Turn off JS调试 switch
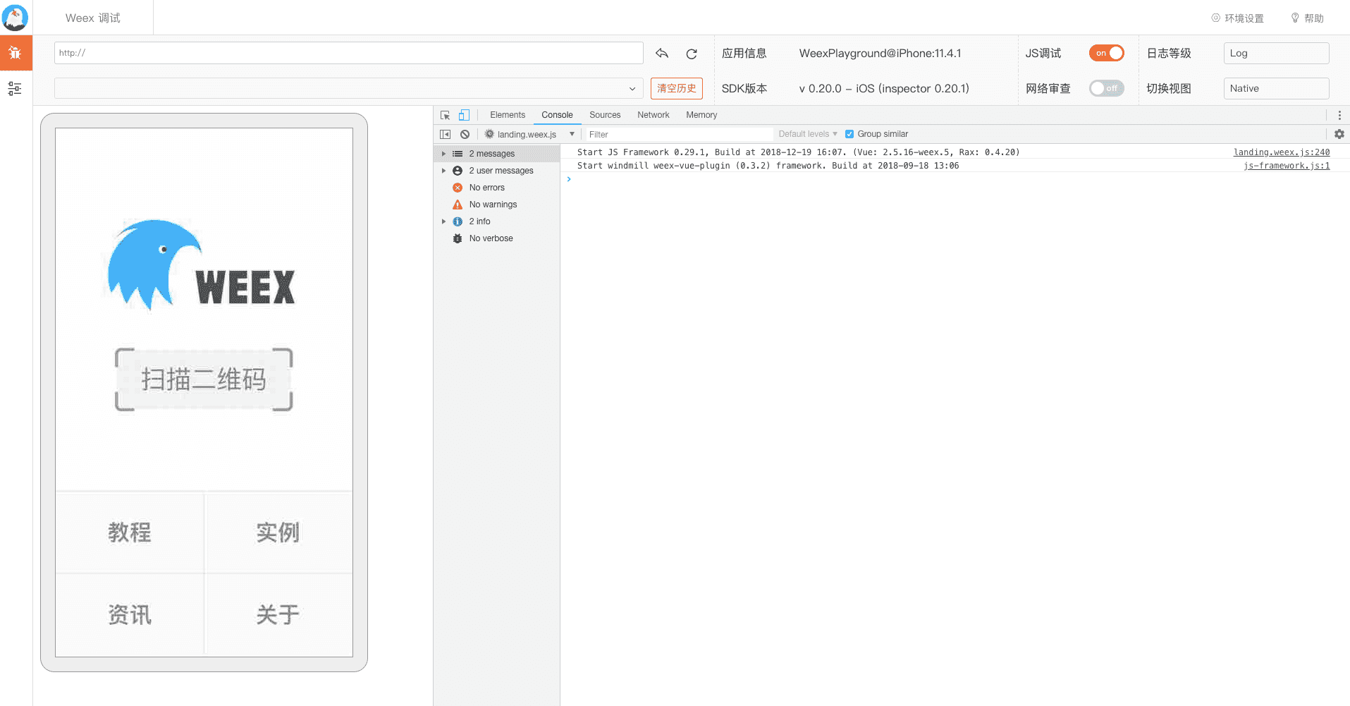This screenshot has height=706, width=1350. 1106,53
